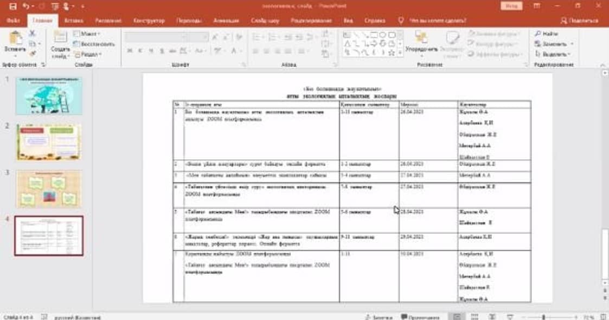Open the Упорядочить arrange tool
Screen dimensions: 609x320
pos(421,41)
